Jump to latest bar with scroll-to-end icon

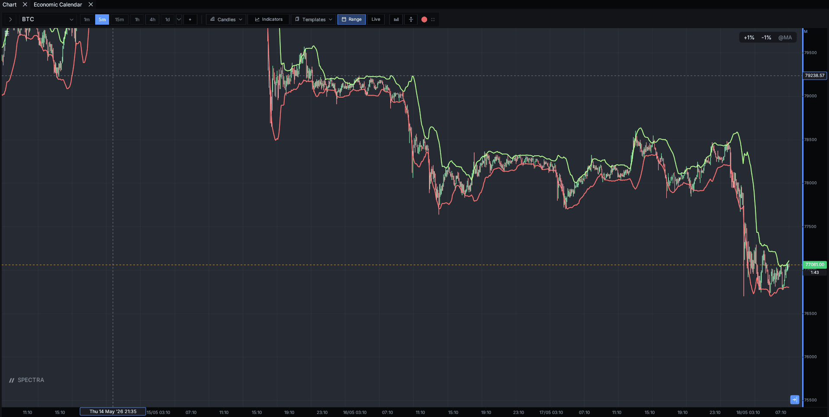tap(794, 400)
